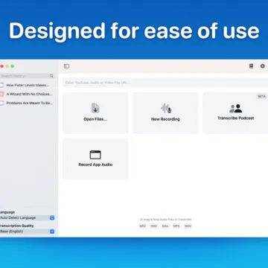
Task: Click the Record App Audio window icon
Action: [95, 155]
